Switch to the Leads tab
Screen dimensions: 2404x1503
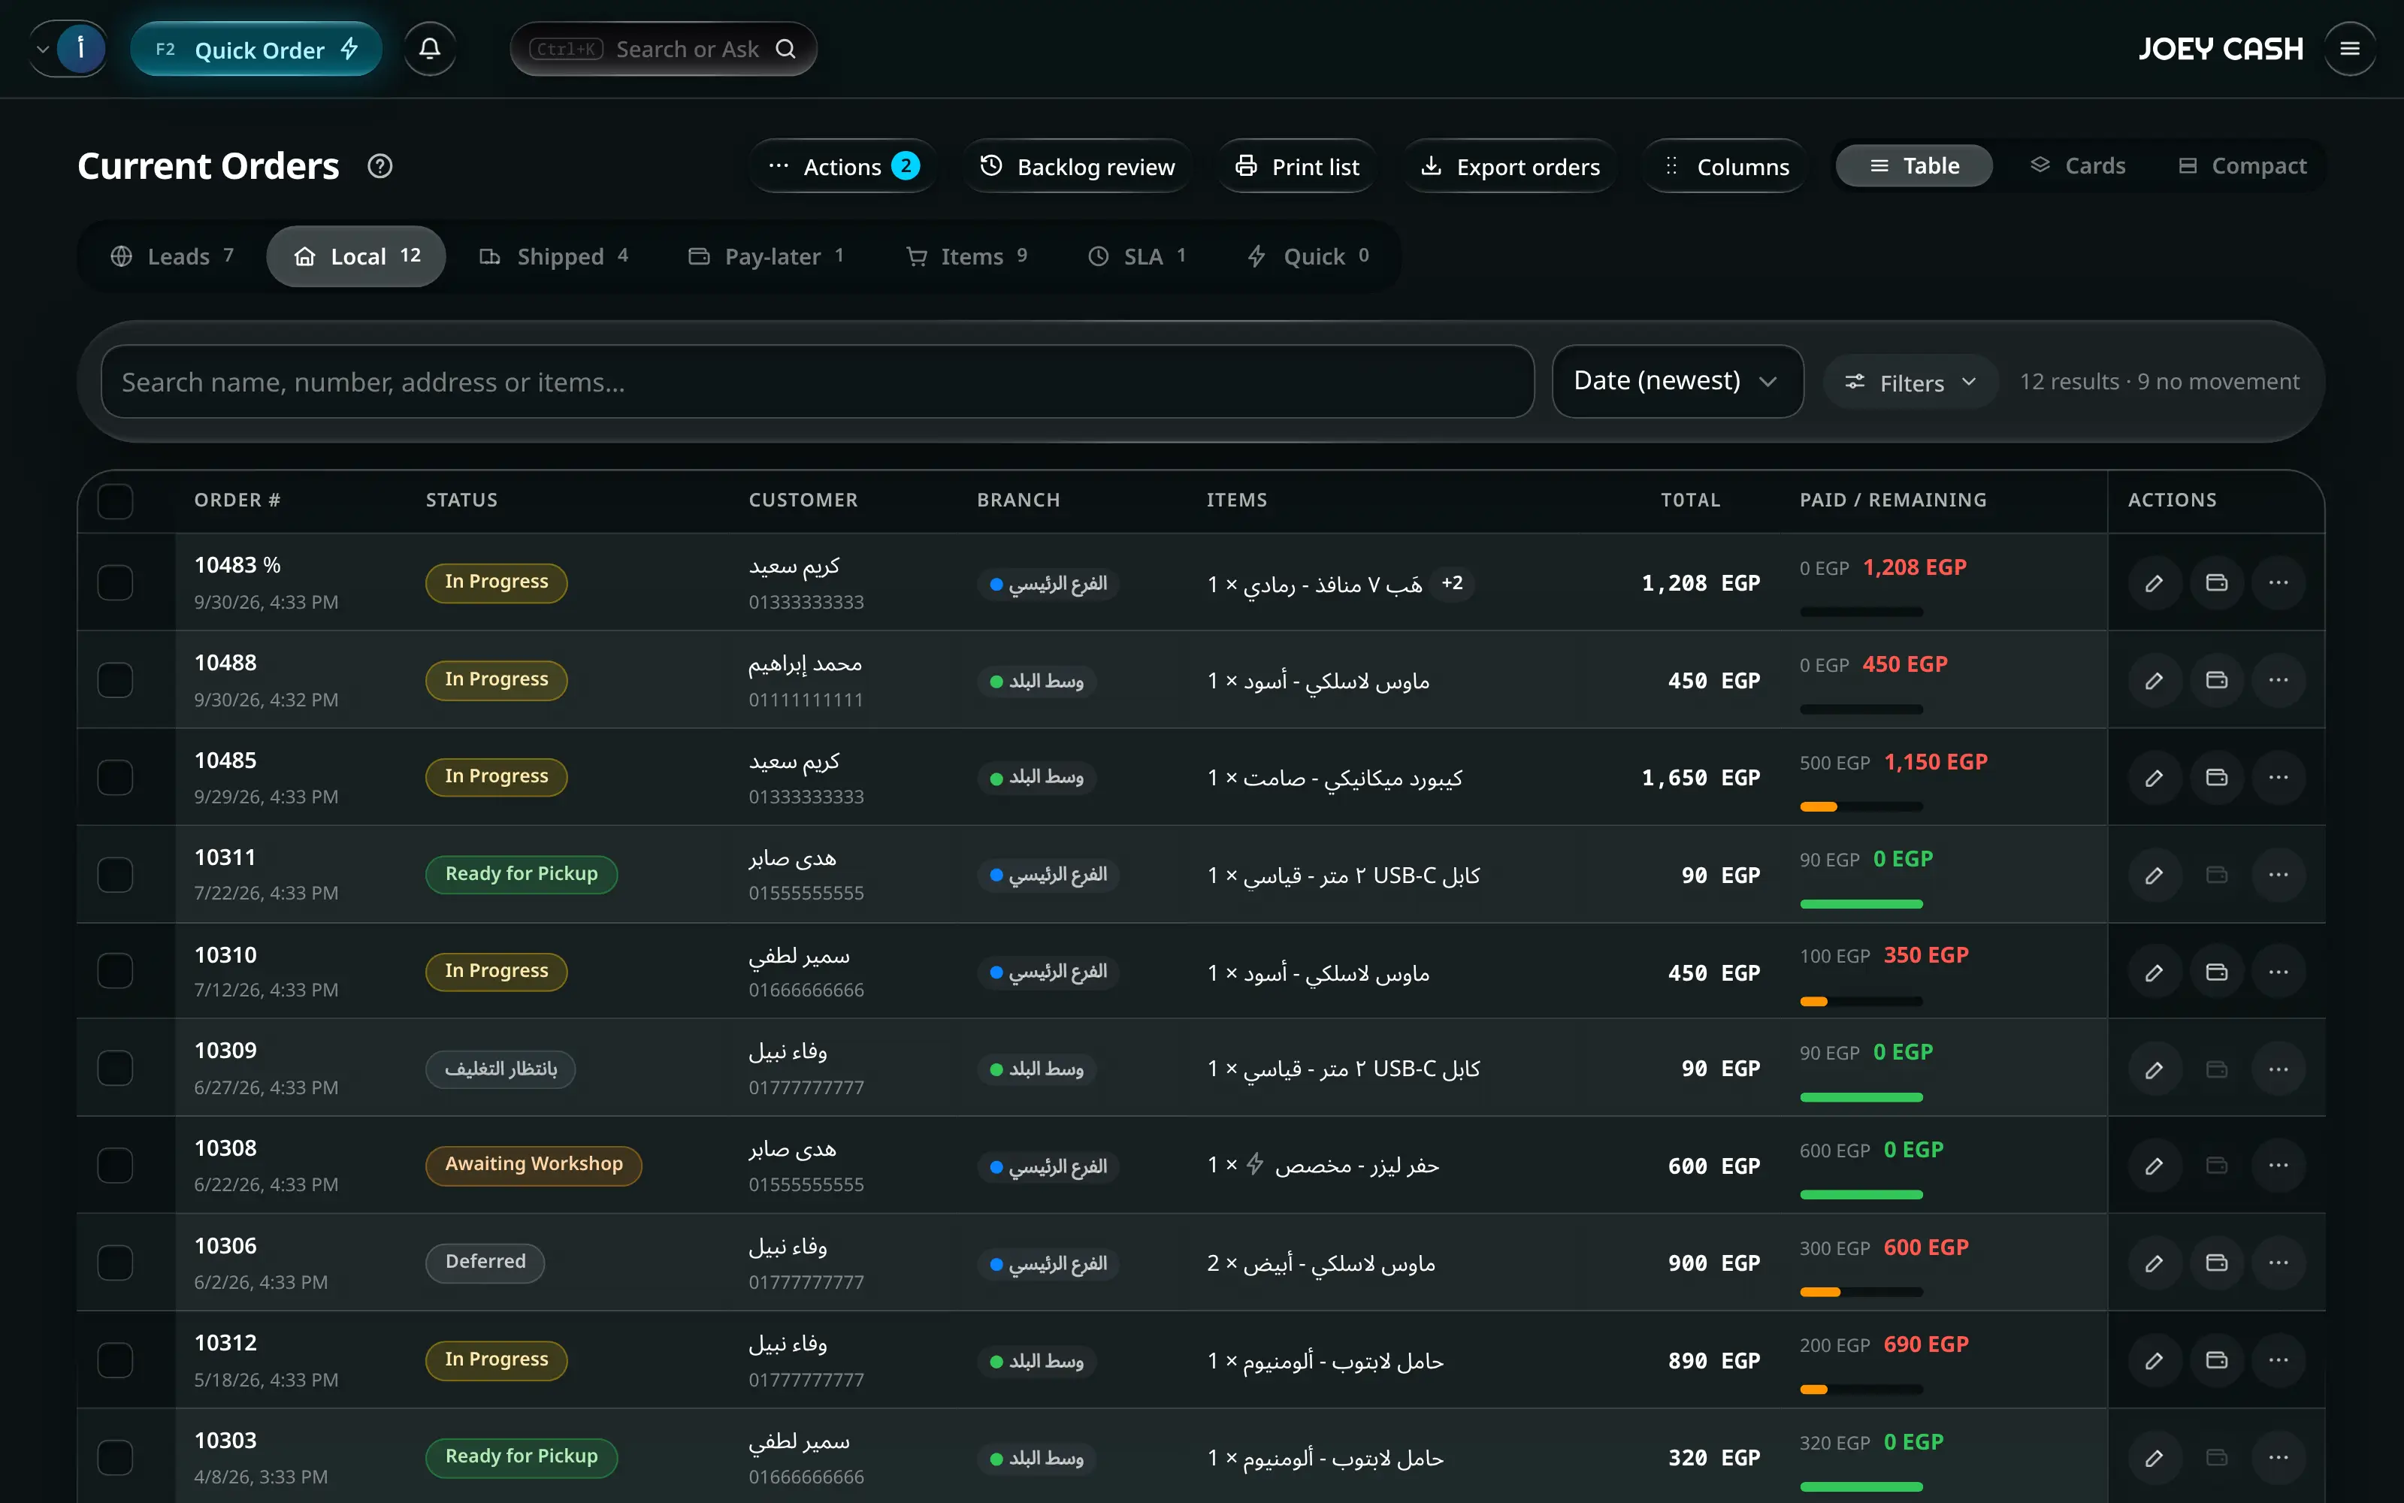pyautogui.click(x=172, y=256)
